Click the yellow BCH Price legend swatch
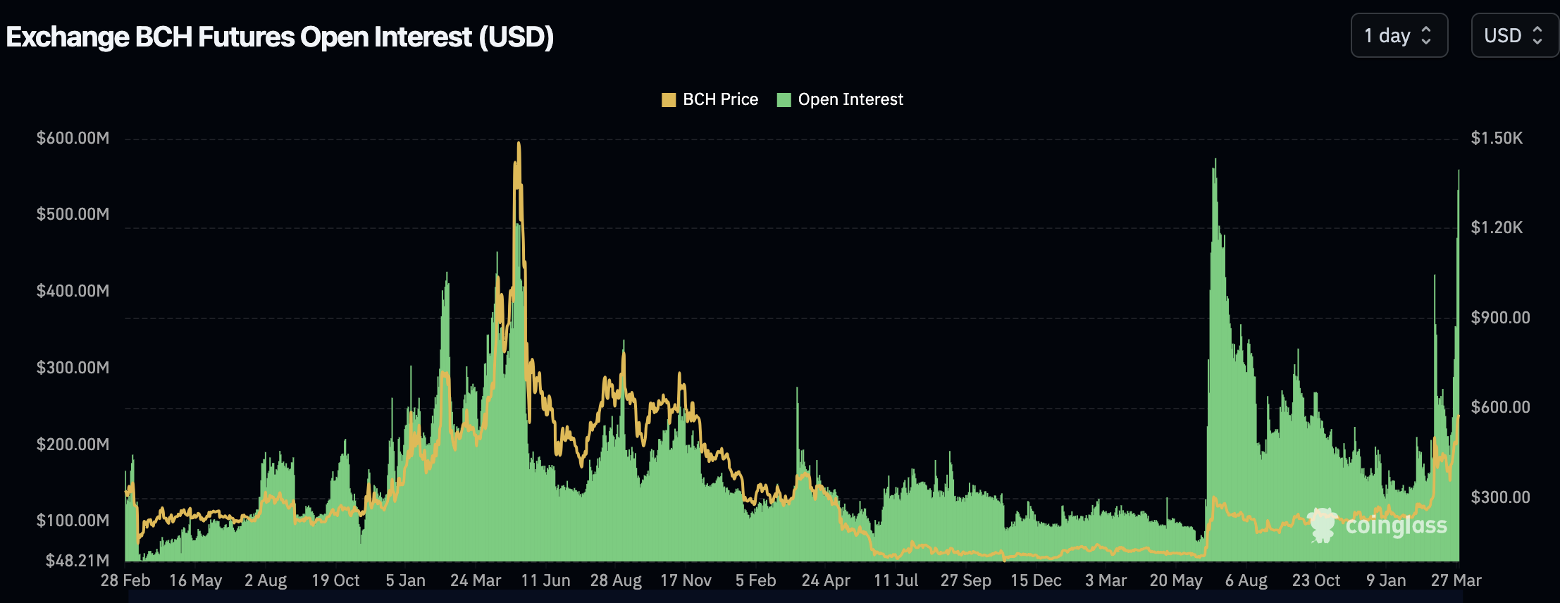This screenshot has width=1560, height=603. pos(669,100)
